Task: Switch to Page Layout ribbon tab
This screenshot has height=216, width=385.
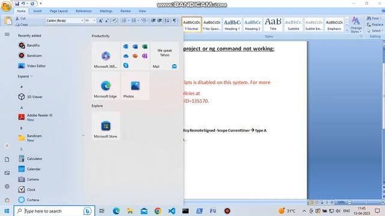Action: point(59,11)
